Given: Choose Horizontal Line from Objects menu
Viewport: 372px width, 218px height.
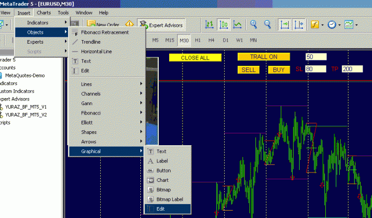Looking at the screenshot, I should tap(107, 52).
